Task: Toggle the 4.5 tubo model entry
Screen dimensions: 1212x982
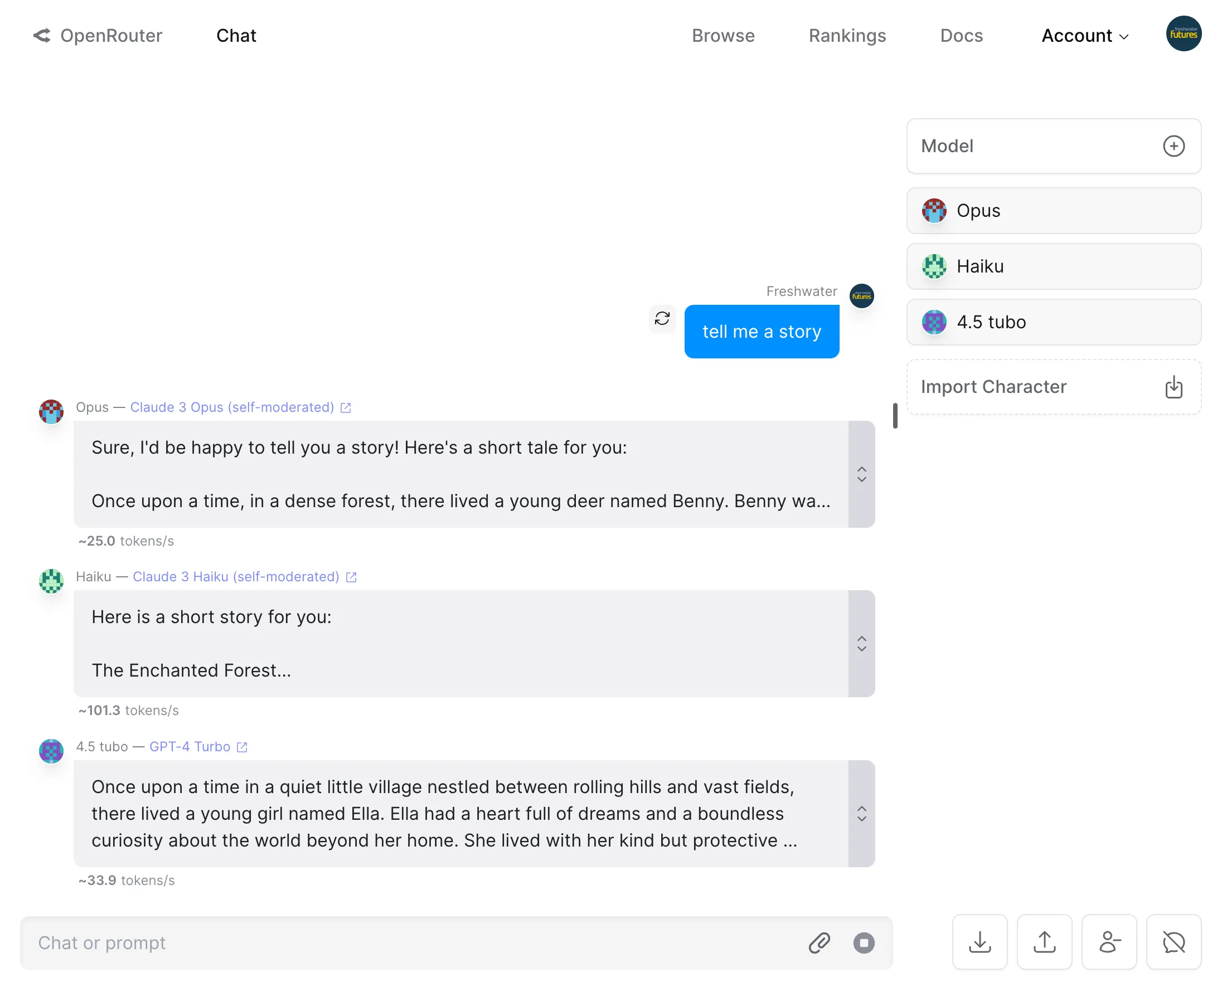Action: (x=1053, y=322)
